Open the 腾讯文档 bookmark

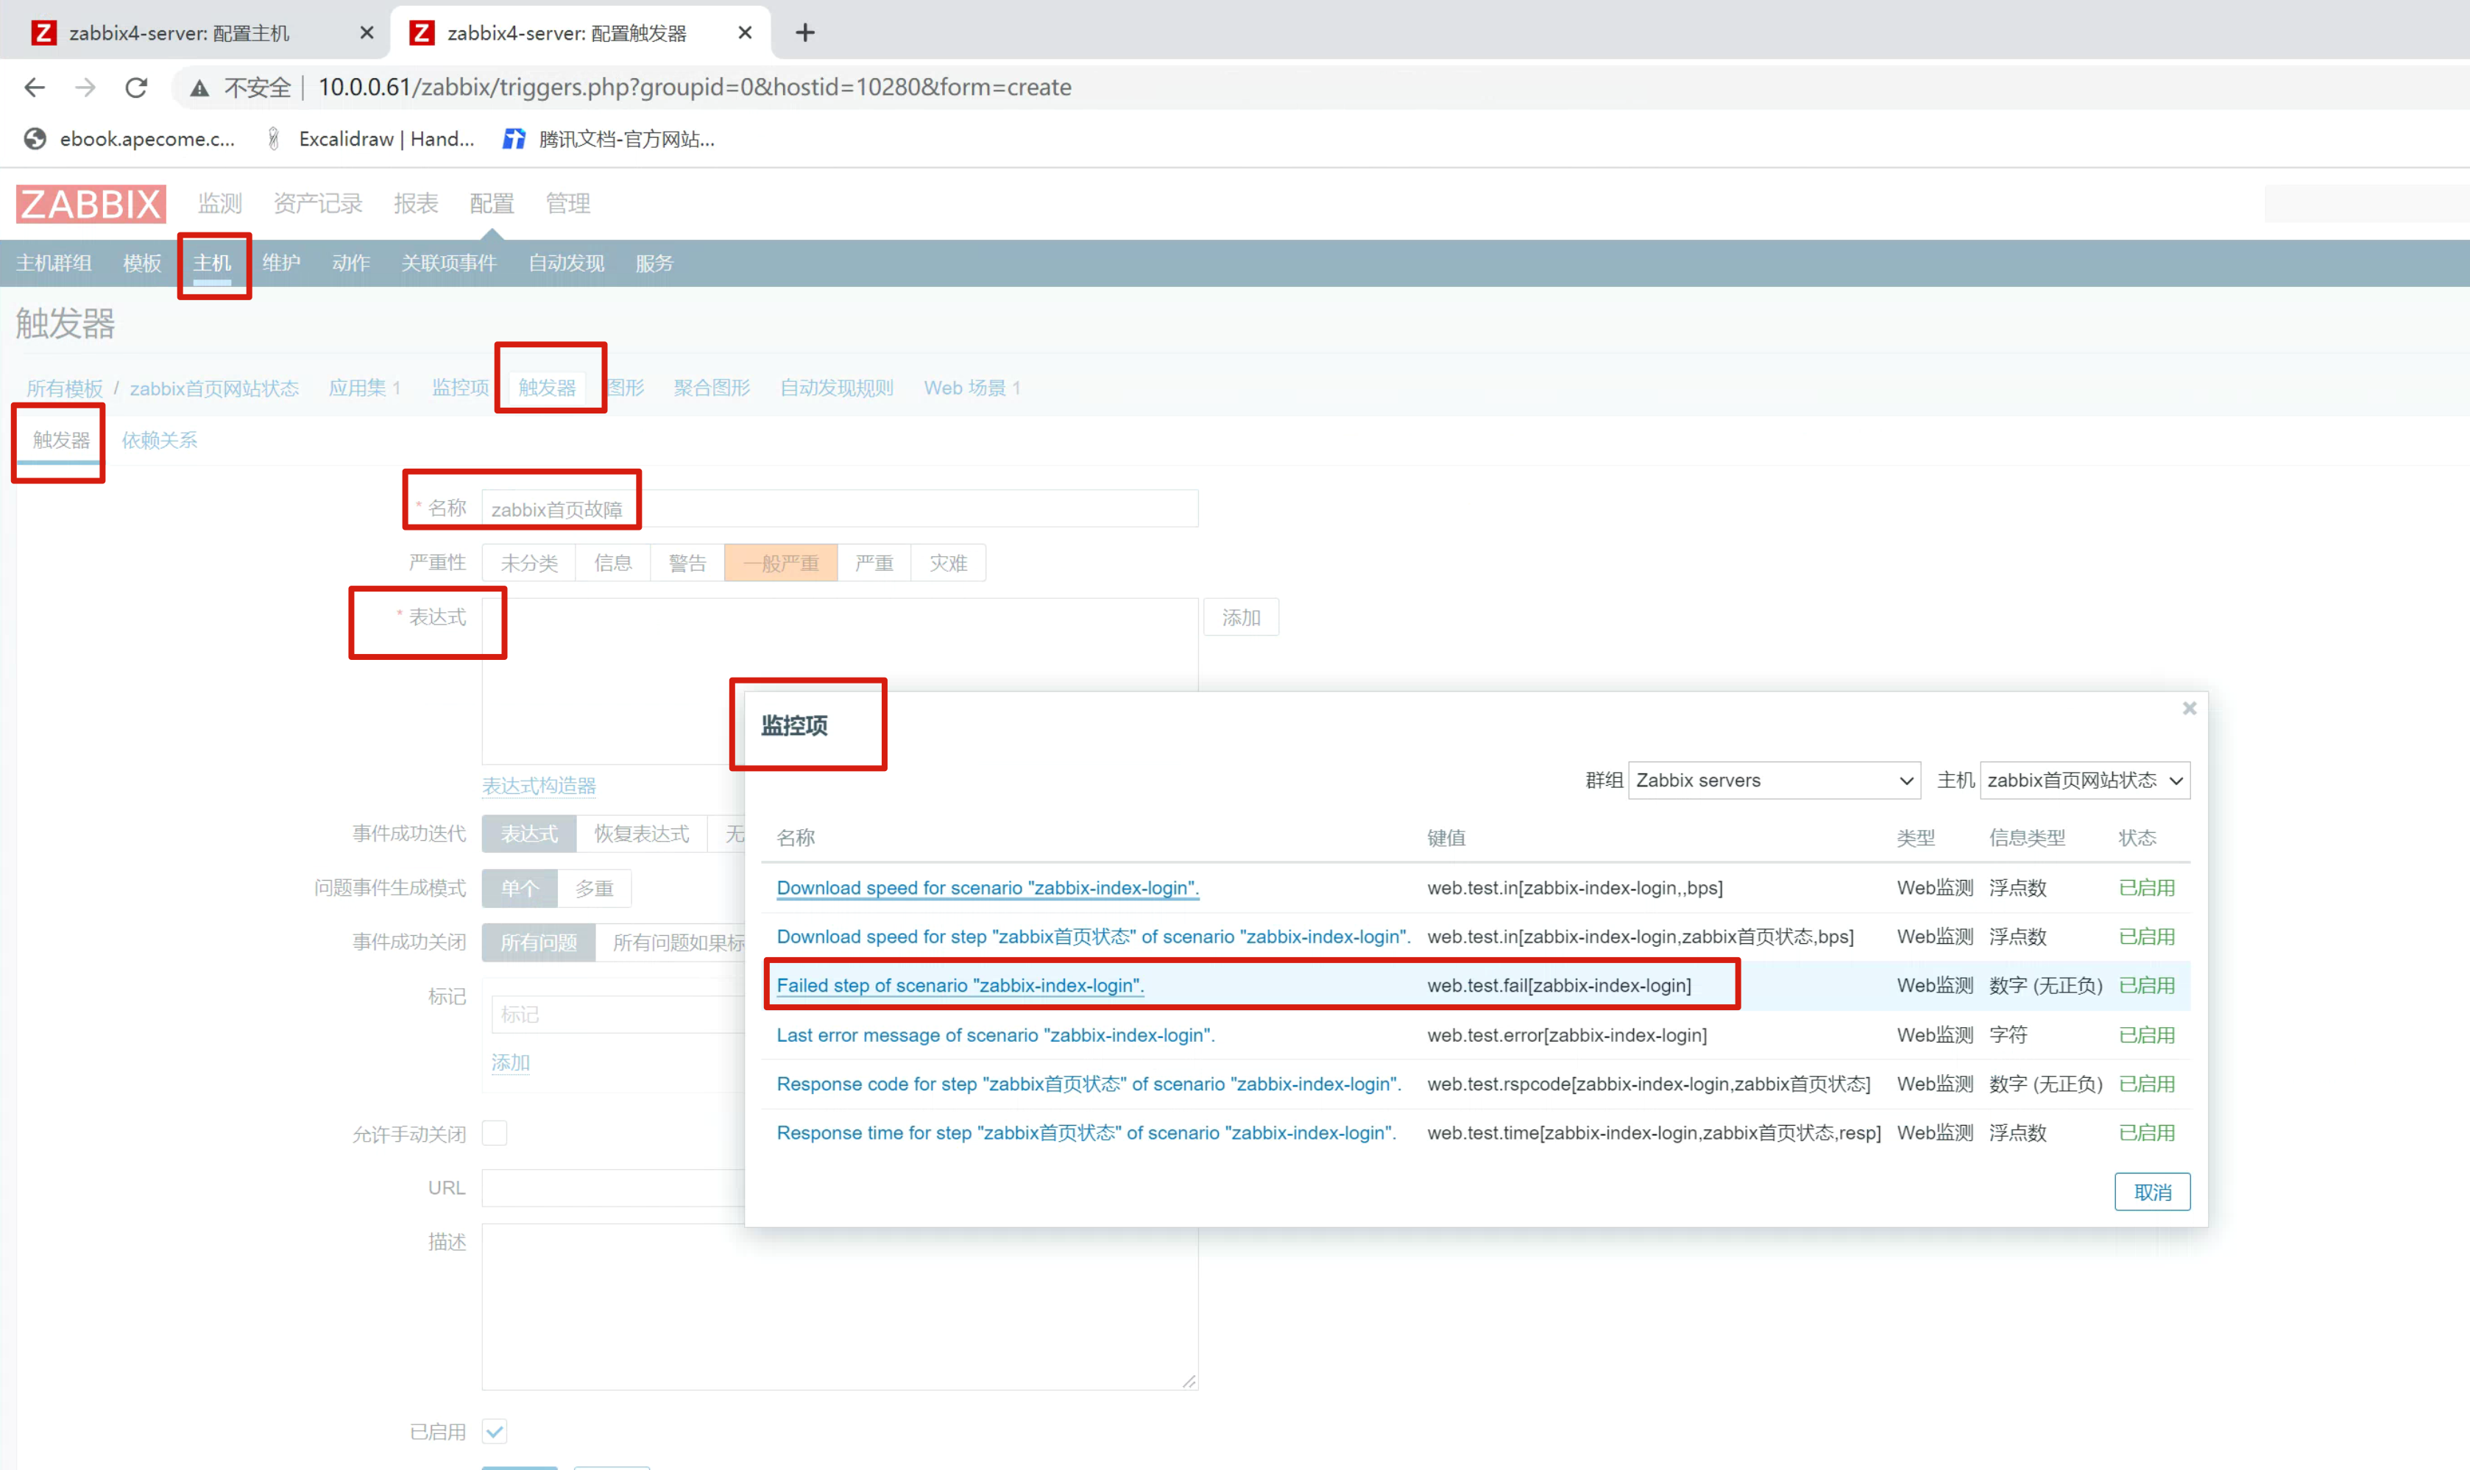(609, 138)
